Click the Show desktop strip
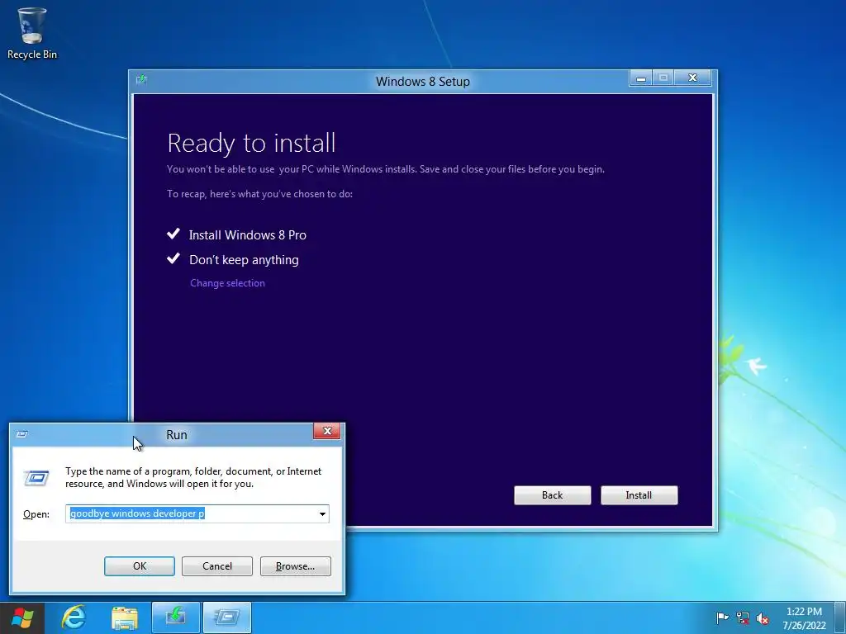The height and width of the screenshot is (634, 846). coord(842,617)
